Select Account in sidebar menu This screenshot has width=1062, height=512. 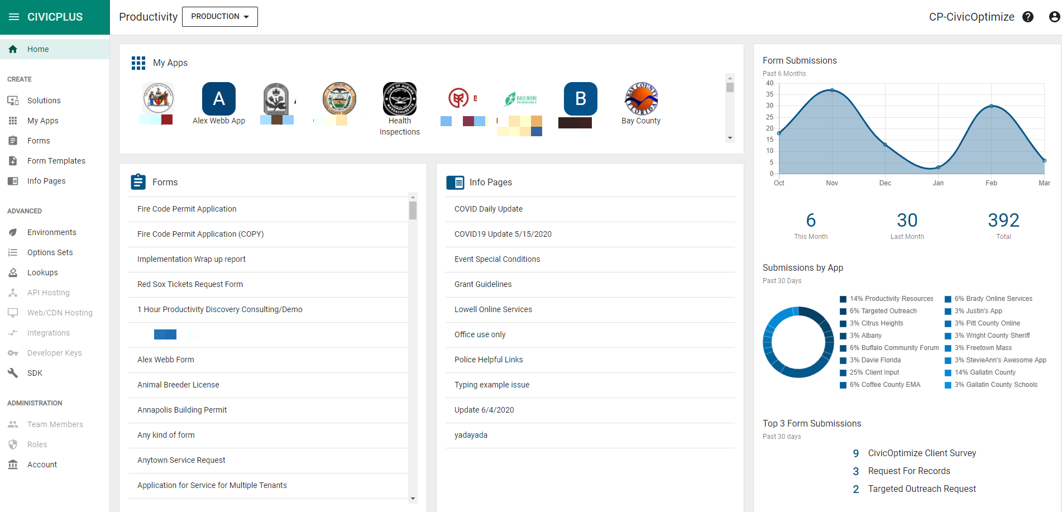pyautogui.click(x=55, y=465)
